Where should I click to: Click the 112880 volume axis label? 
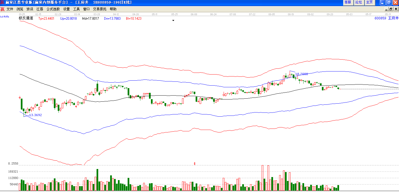(13, 178)
